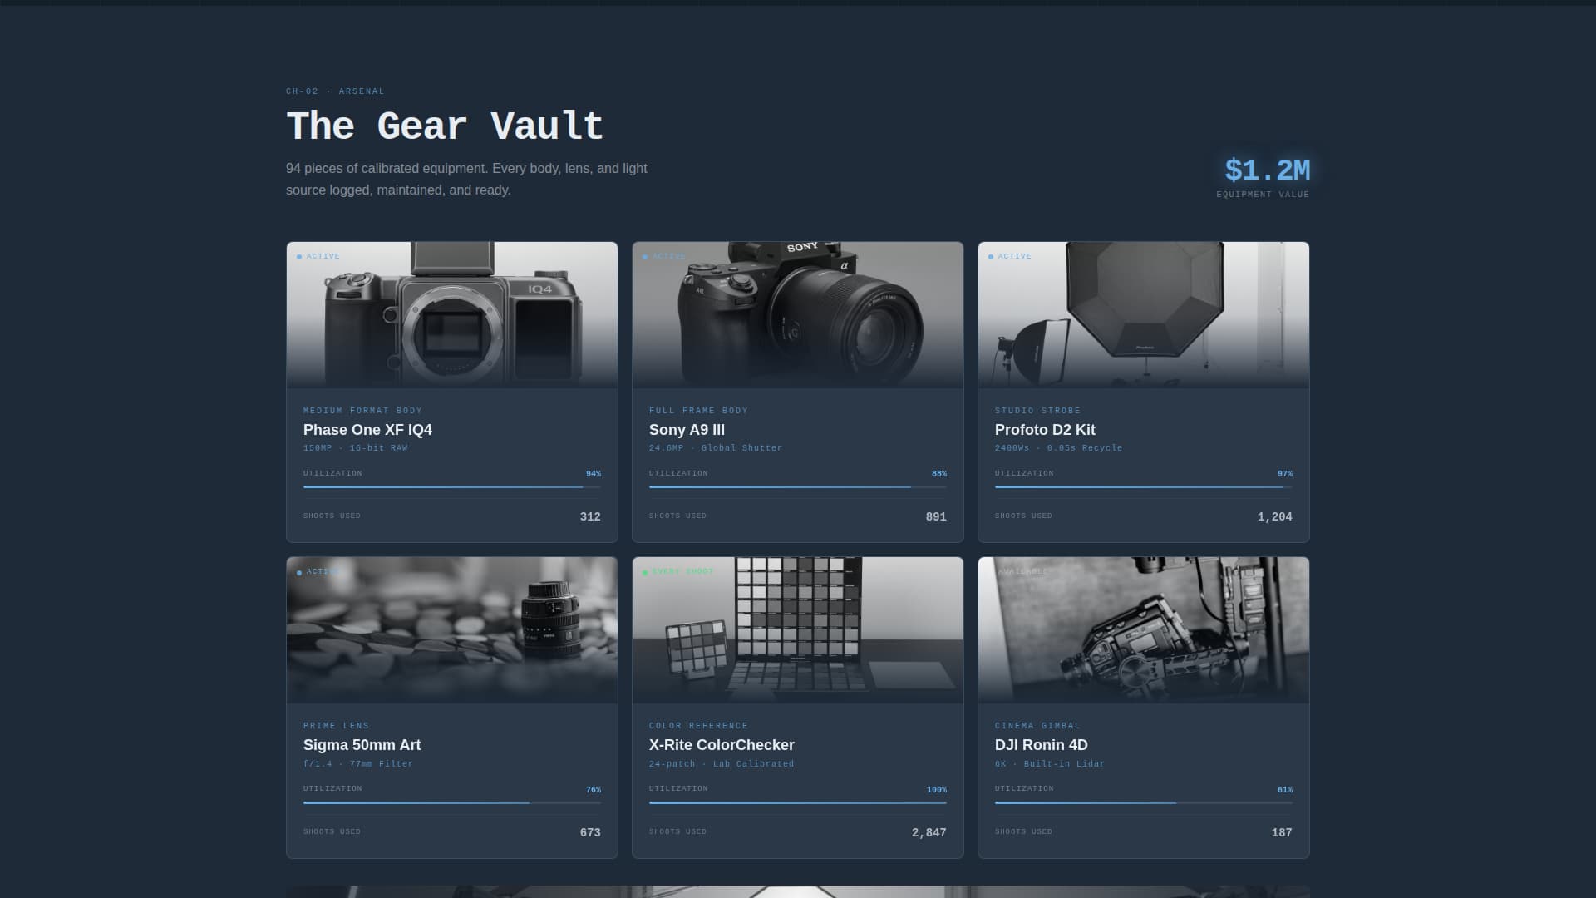
Task: Click the Sigma 50mm Art utilization bar
Action: tap(452, 802)
